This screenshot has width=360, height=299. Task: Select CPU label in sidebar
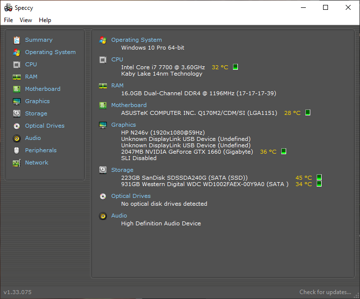31,64
